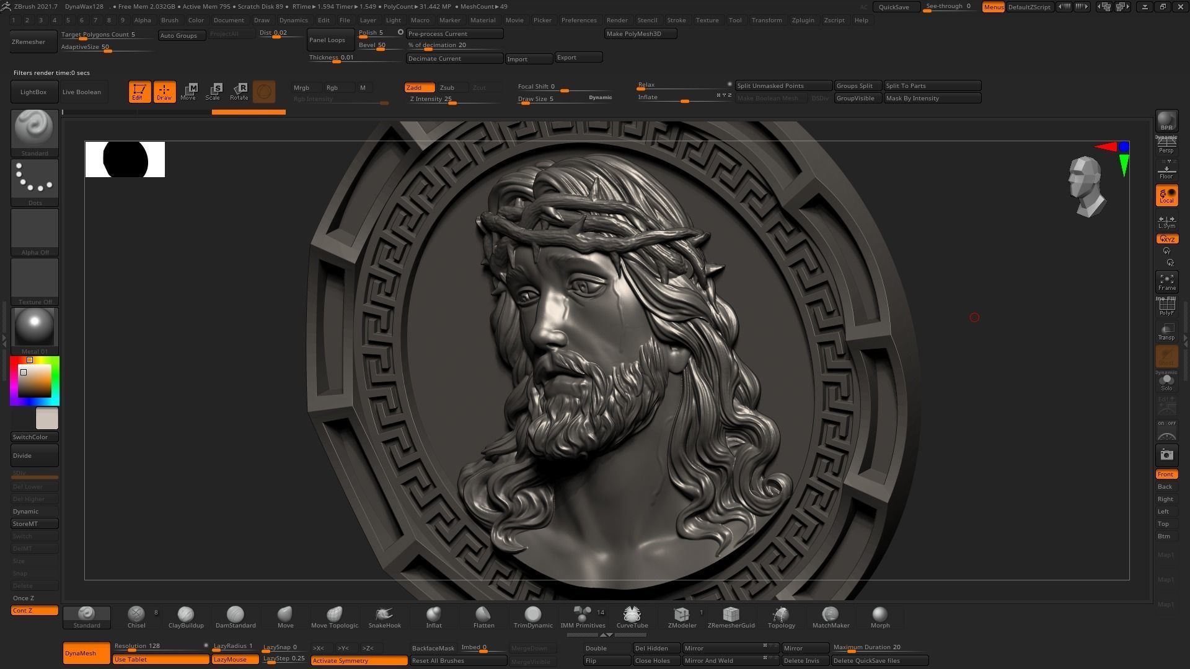Activate the Move gizmo tool
Viewport: 1190px width, 669px height.
pyautogui.click(x=188, y=92)
